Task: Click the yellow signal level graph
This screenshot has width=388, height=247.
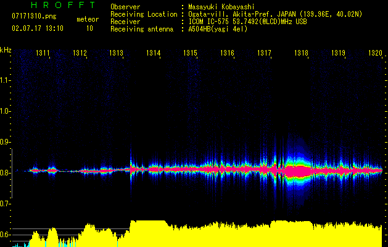Action: (198, 234)
